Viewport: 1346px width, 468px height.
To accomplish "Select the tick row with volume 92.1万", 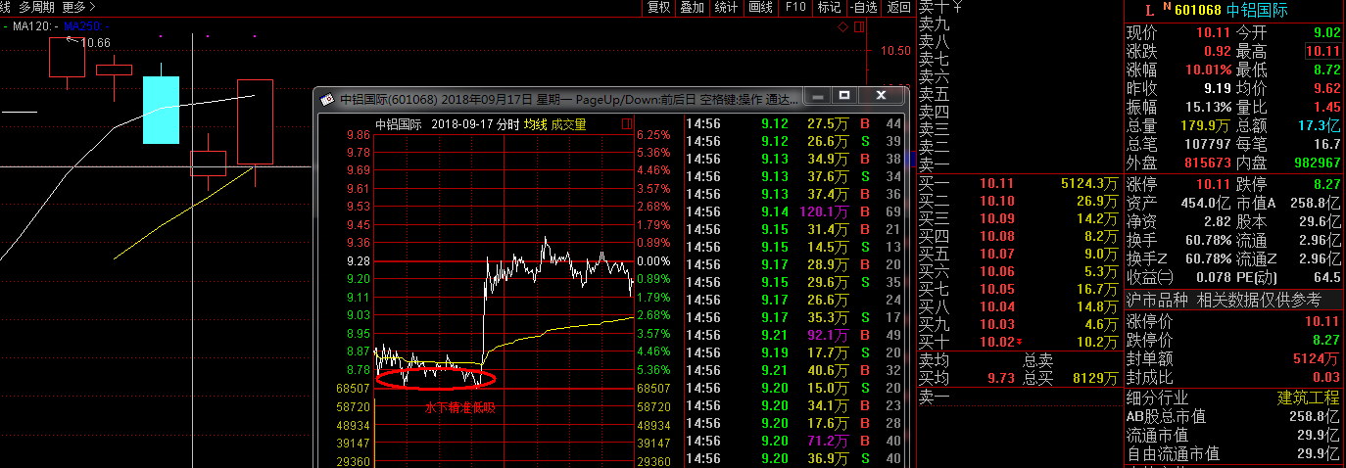I will (793, 336).
